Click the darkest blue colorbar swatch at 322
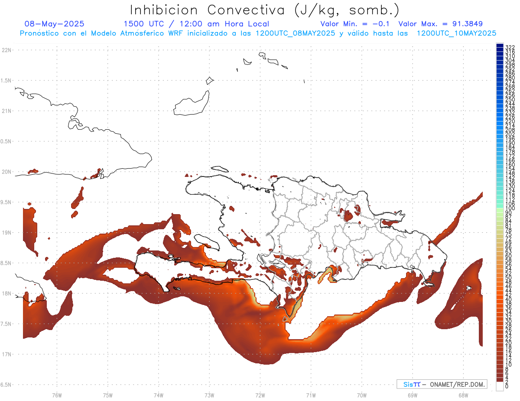Screen dimensions: 520x401 500,45
